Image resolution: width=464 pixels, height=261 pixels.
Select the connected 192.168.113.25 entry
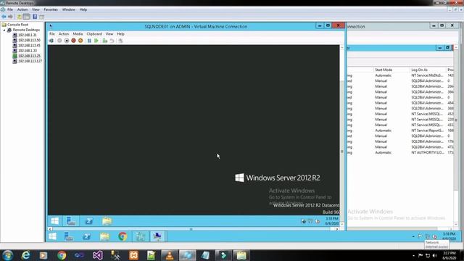(x=29, y=56)
